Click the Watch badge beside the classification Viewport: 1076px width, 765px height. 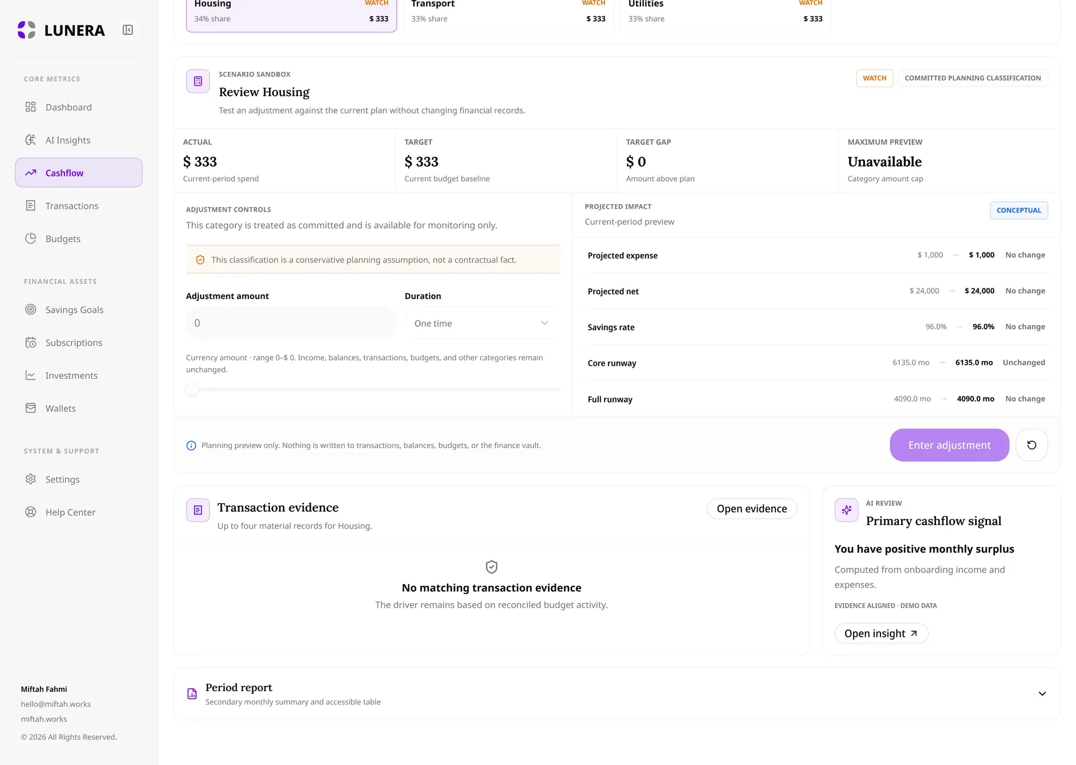(874, 78)
